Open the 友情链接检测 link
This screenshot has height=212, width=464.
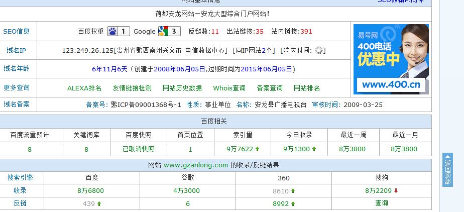click(x=132, y=88)
